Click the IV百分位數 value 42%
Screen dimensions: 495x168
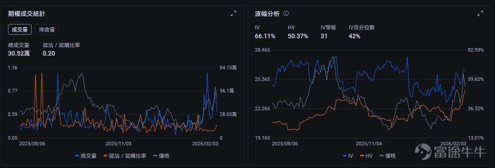coord(354,36)
